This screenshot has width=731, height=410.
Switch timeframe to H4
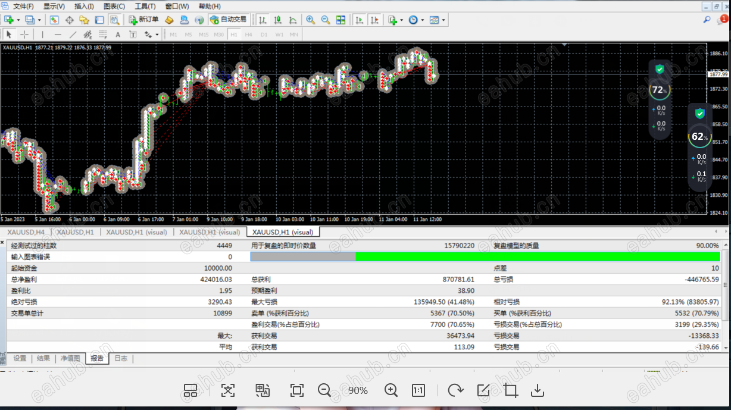pos(248,35)
